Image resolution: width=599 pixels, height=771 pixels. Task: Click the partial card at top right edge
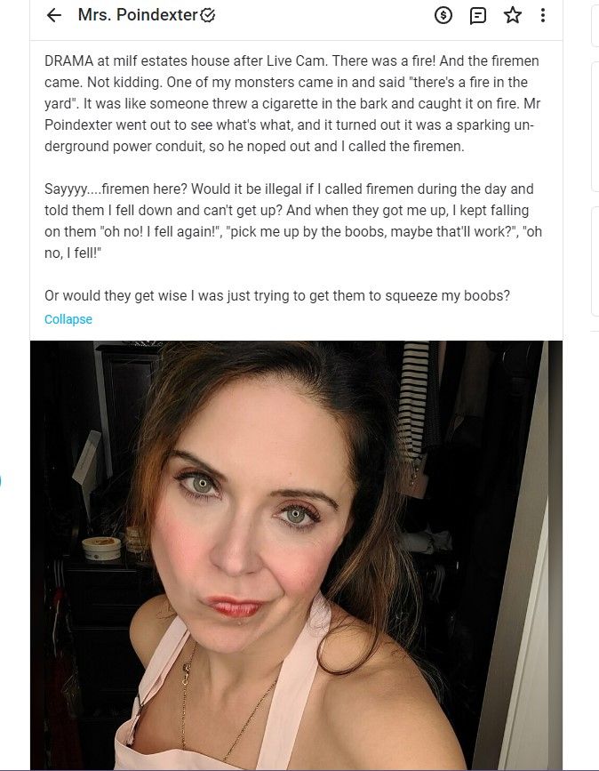click(595, 25)
